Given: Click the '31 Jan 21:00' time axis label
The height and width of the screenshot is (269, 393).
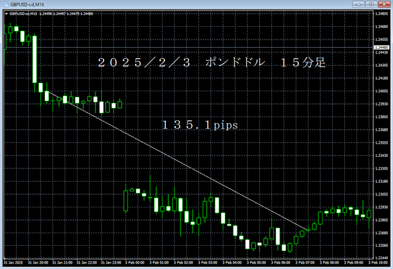Looking at the screenshot, I should [x=62, y=263].
